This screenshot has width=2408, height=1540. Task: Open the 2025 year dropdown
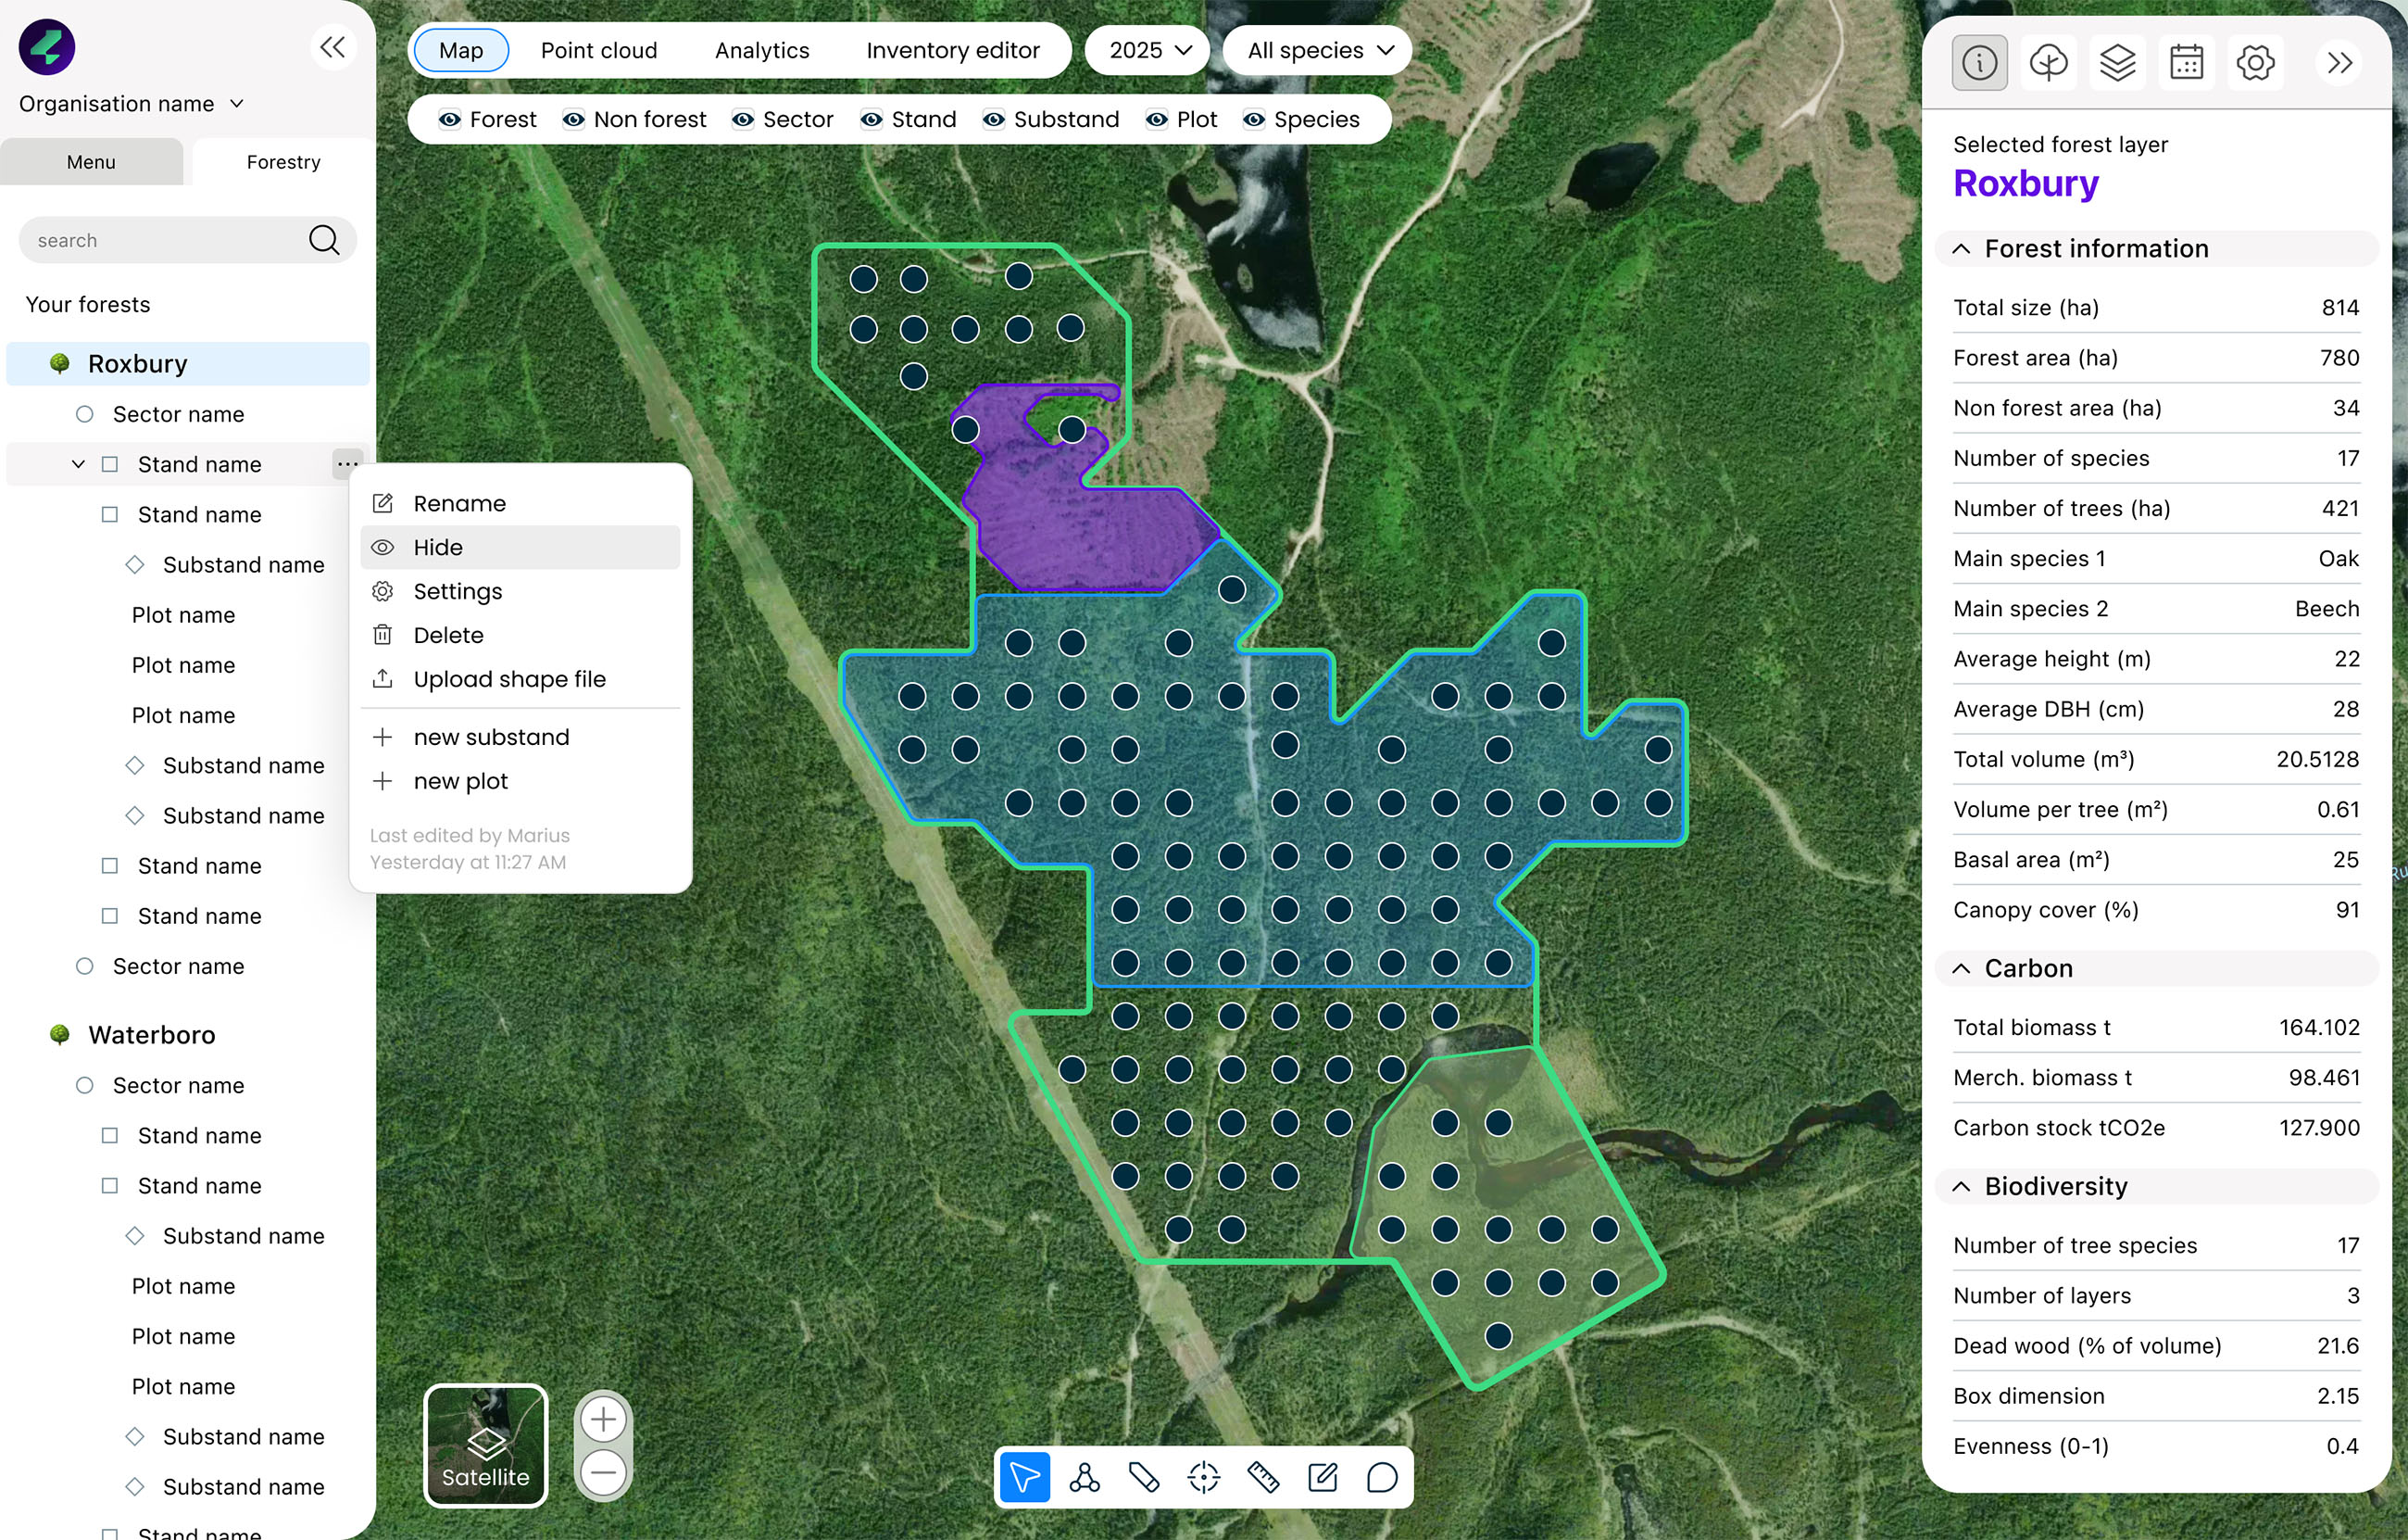[x=1148, y=50]
